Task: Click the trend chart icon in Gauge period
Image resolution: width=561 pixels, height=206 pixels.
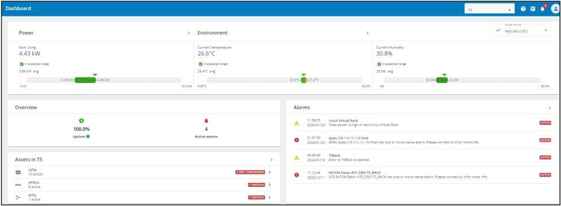Action: 498,30
